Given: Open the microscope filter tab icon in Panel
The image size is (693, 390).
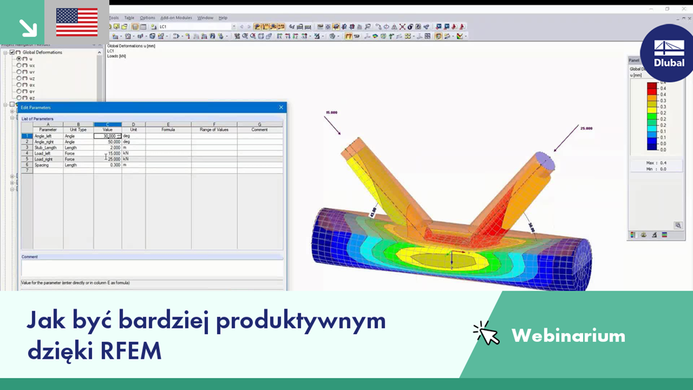Looking at the screenshot, I should point(654,235).
